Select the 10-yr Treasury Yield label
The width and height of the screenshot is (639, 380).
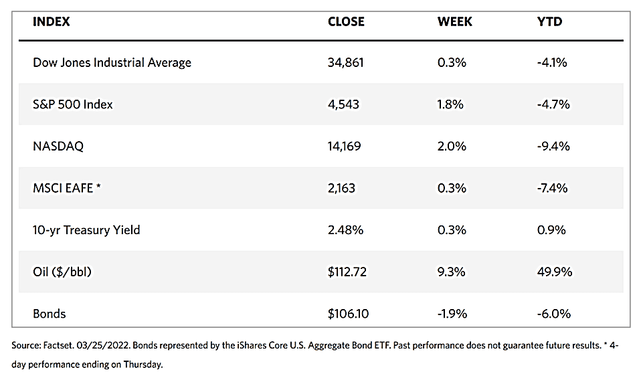click(x=86, y=230)
